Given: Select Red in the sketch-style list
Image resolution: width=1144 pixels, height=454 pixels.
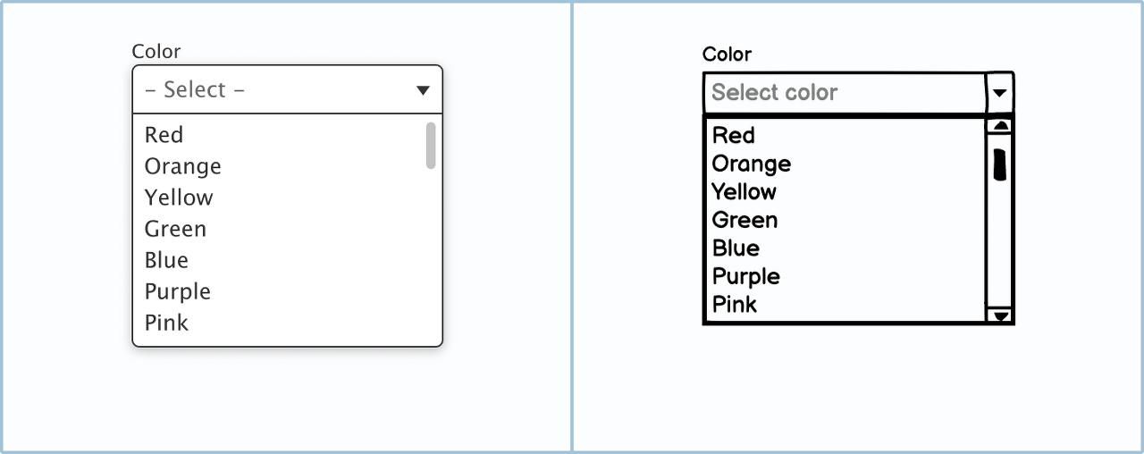Looking at the screenshot, I should tap(845, 136).
